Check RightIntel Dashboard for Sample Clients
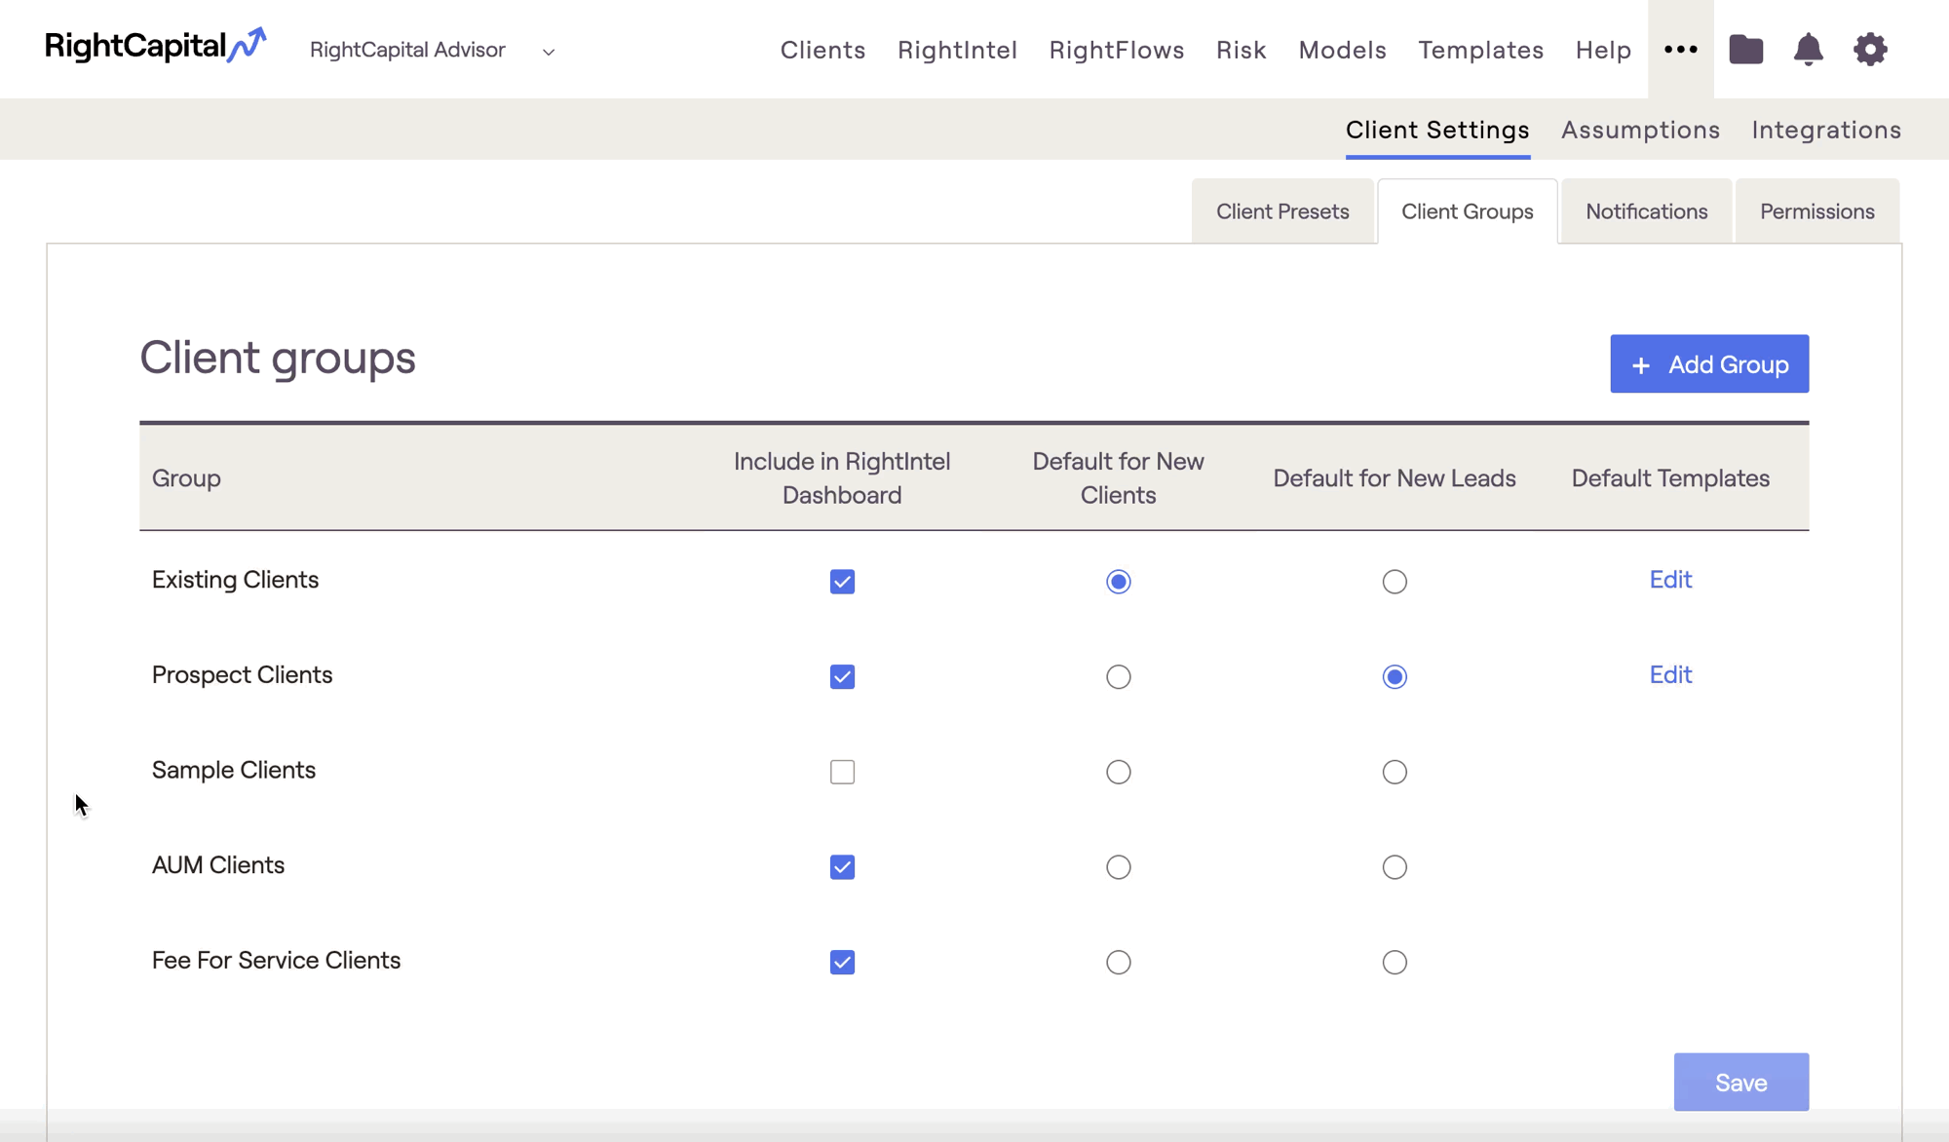This screenshot has height=1142, width=1949. (x=842, y=772)
